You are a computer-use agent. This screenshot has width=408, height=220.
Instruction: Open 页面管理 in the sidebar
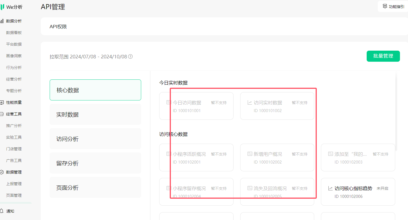(14, 195)
